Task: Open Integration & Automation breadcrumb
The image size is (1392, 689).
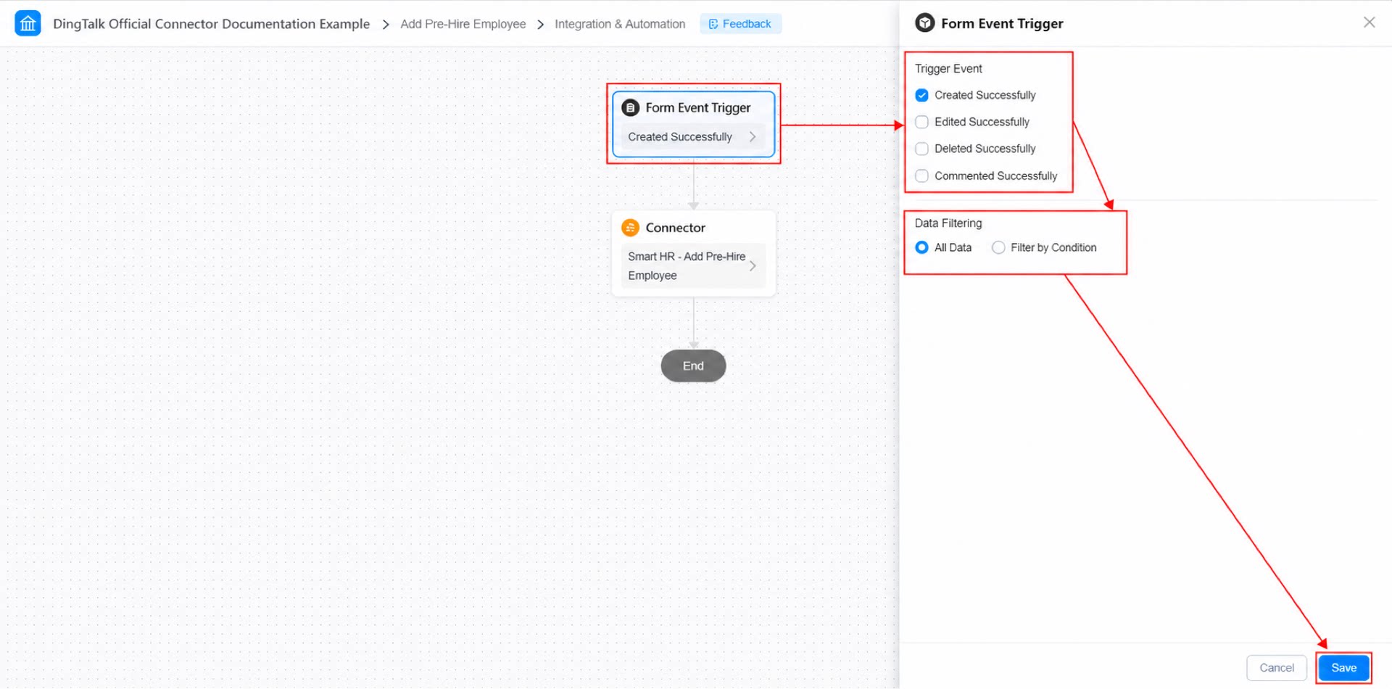Action: click(x=620, y=24)
